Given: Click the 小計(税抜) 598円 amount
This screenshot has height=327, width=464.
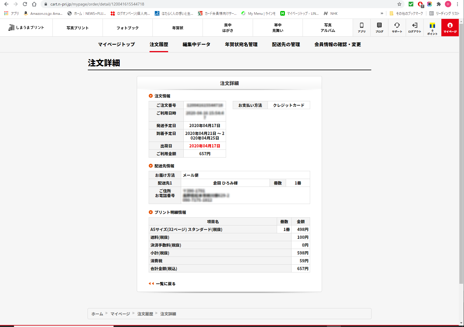Looking at the screenshot, I should [303, 253].
